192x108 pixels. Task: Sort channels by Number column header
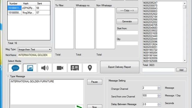[15, 4]
